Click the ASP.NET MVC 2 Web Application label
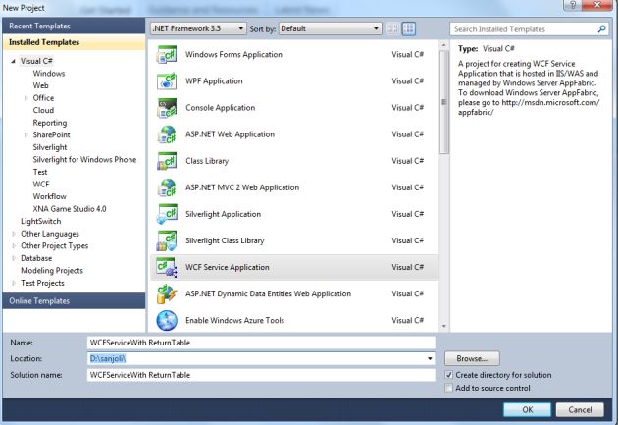Screen dimensions: 618x425 click(242, 187)
